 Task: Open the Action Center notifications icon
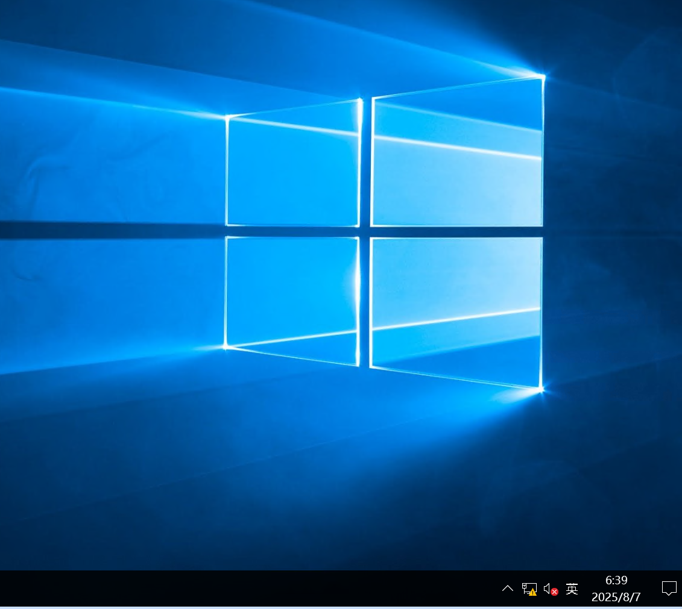click(x=669, y=589)
